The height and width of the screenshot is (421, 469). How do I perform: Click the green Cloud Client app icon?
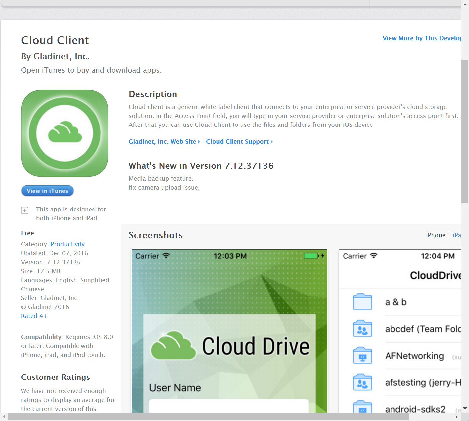[65, 133]
